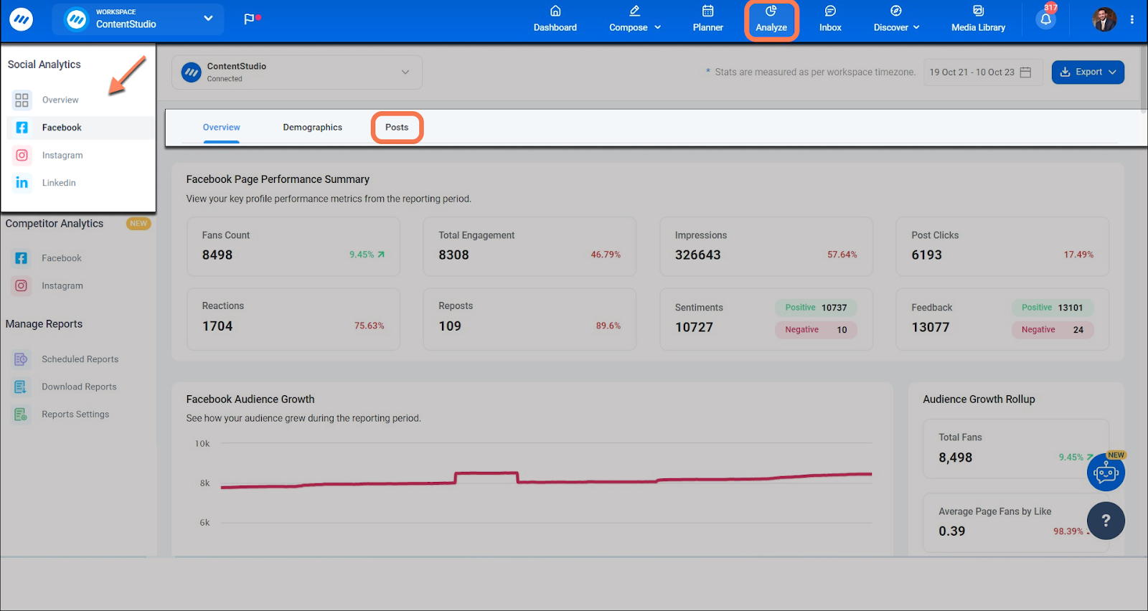Go to the Analyze section

771,20
